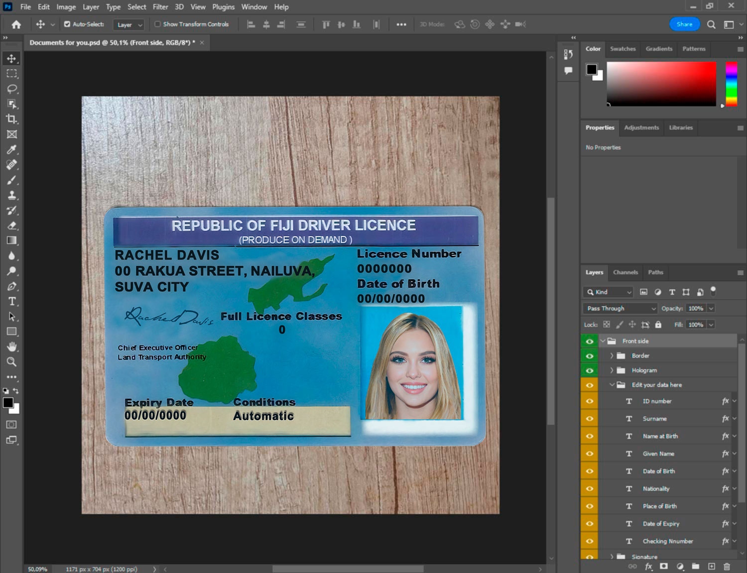The image size is (747, 573).
Task: Select the Lasso tool
Action: pos(12,89)
